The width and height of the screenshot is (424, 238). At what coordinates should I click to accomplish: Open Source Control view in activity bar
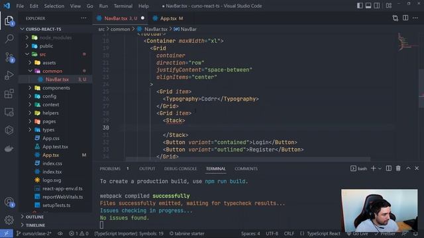(x=9, y=57)
